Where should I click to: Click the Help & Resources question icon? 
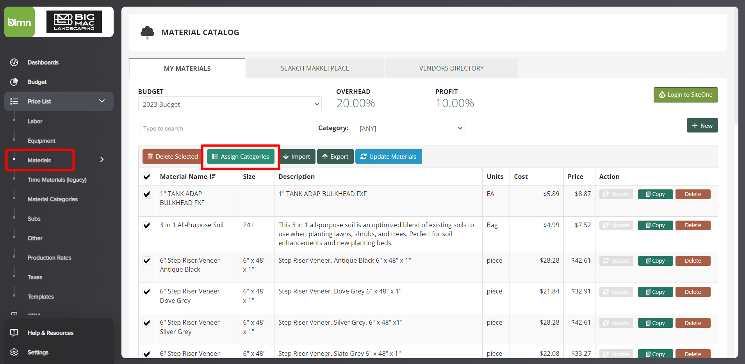coord(14,333)
